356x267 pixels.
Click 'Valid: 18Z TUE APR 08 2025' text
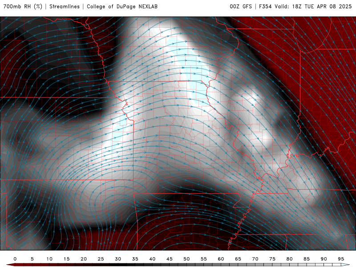(x=313, y=7)
